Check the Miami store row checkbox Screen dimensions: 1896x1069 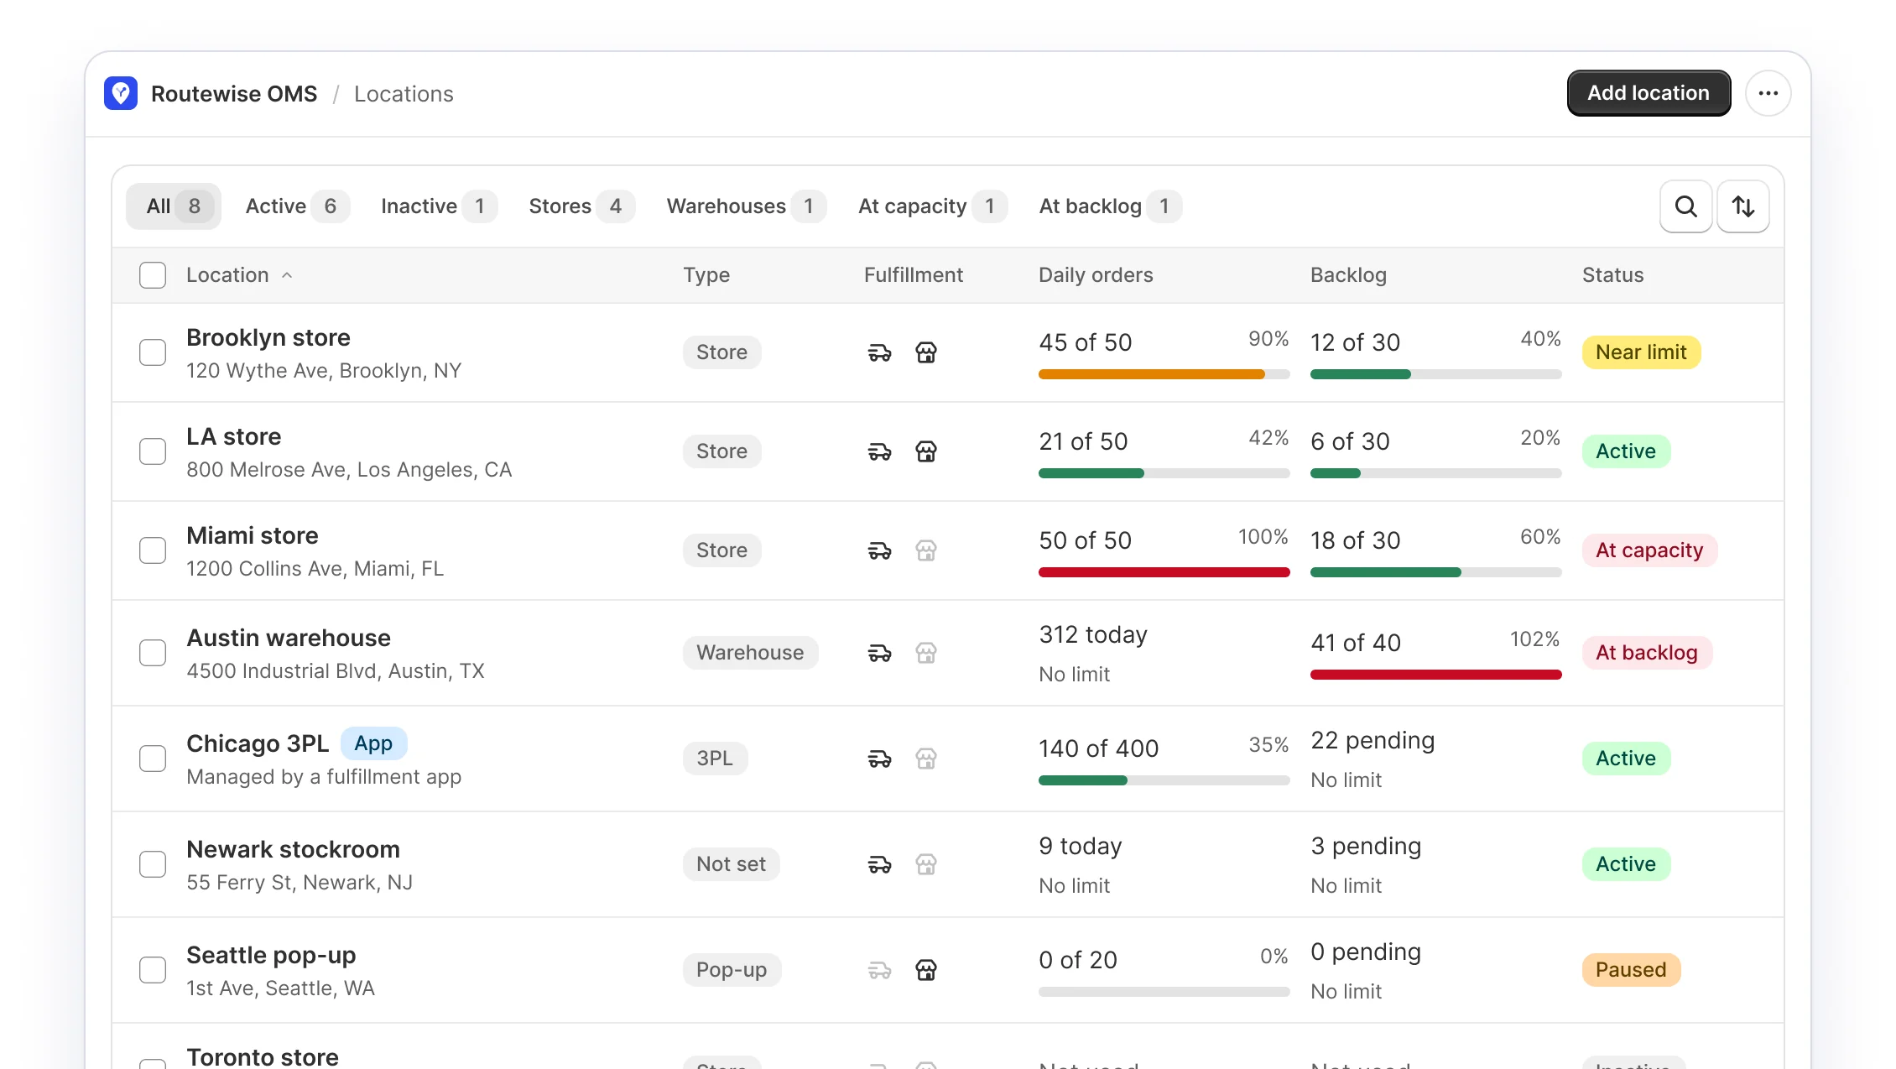153,550
